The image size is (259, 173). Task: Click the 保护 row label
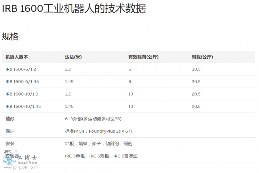click(10, 131)
